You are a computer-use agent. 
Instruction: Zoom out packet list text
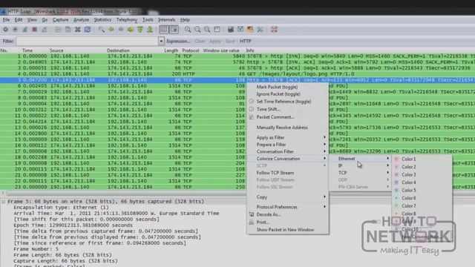197,30
